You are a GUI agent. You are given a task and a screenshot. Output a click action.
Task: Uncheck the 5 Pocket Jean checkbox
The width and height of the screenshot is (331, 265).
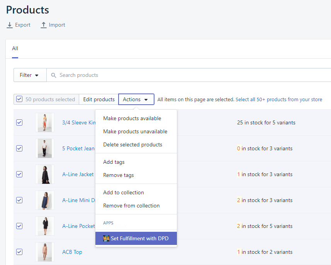click(19, 148)
